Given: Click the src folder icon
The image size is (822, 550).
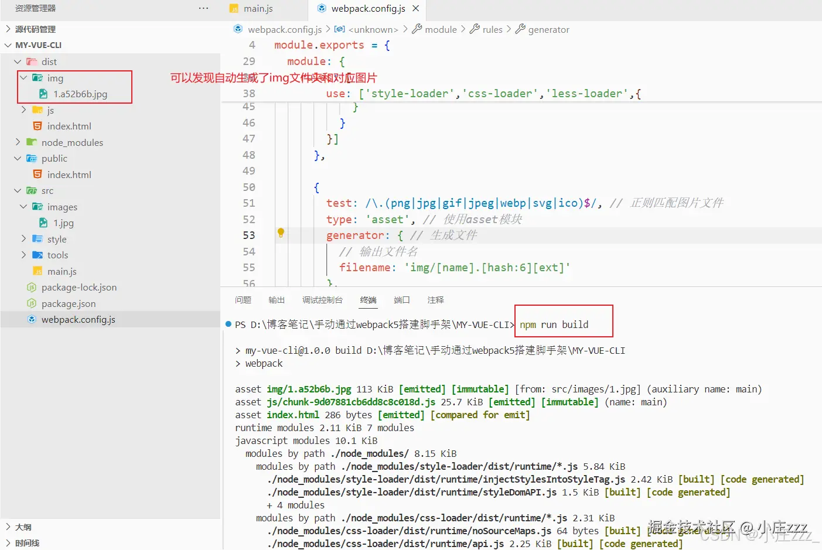Looking at the screenshot, I should pyautogui.click(x=32, y=190).
